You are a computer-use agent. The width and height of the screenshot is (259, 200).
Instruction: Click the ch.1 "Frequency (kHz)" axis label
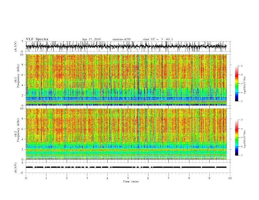18,76
